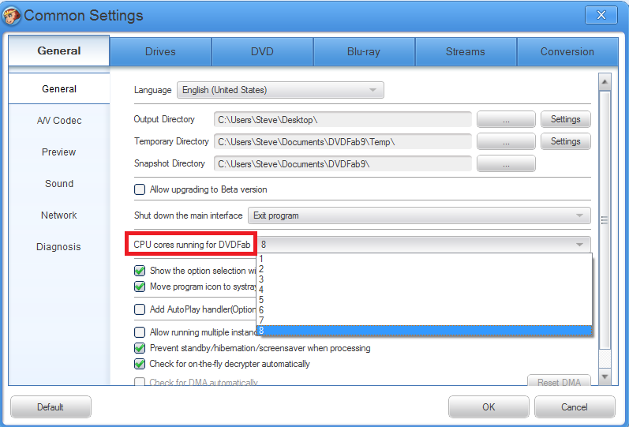
Task: Select General in the left sidebar
Action: pyautogui.click(x=59, y=89)
